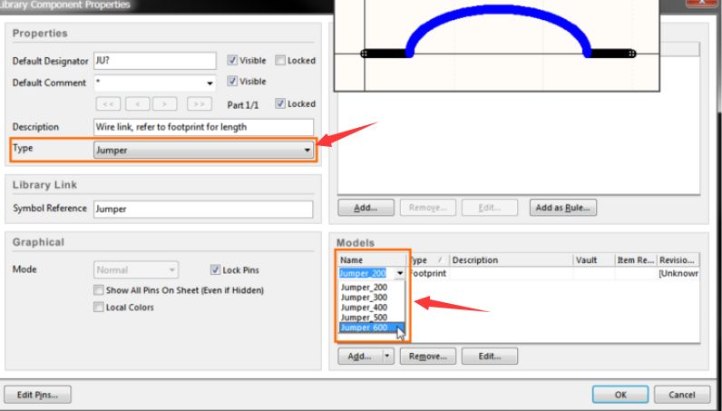Click the blue jumper arc in preview
Viewport: 722px width, 411px height.
coord(497,11)
